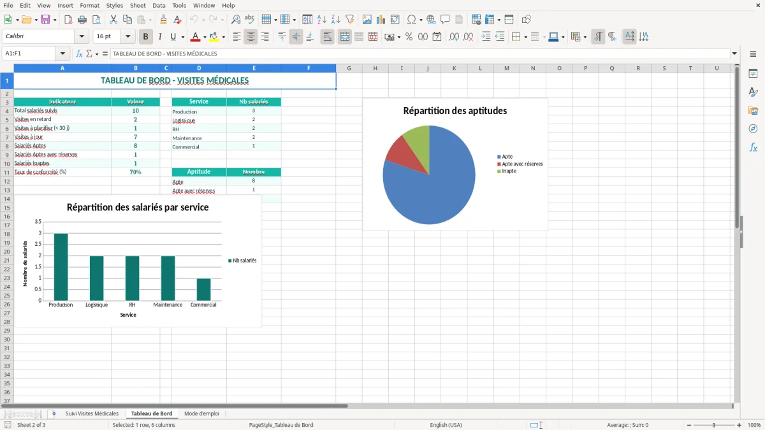Open the Styles menu
765x430 pixels.
pos(115,5)
